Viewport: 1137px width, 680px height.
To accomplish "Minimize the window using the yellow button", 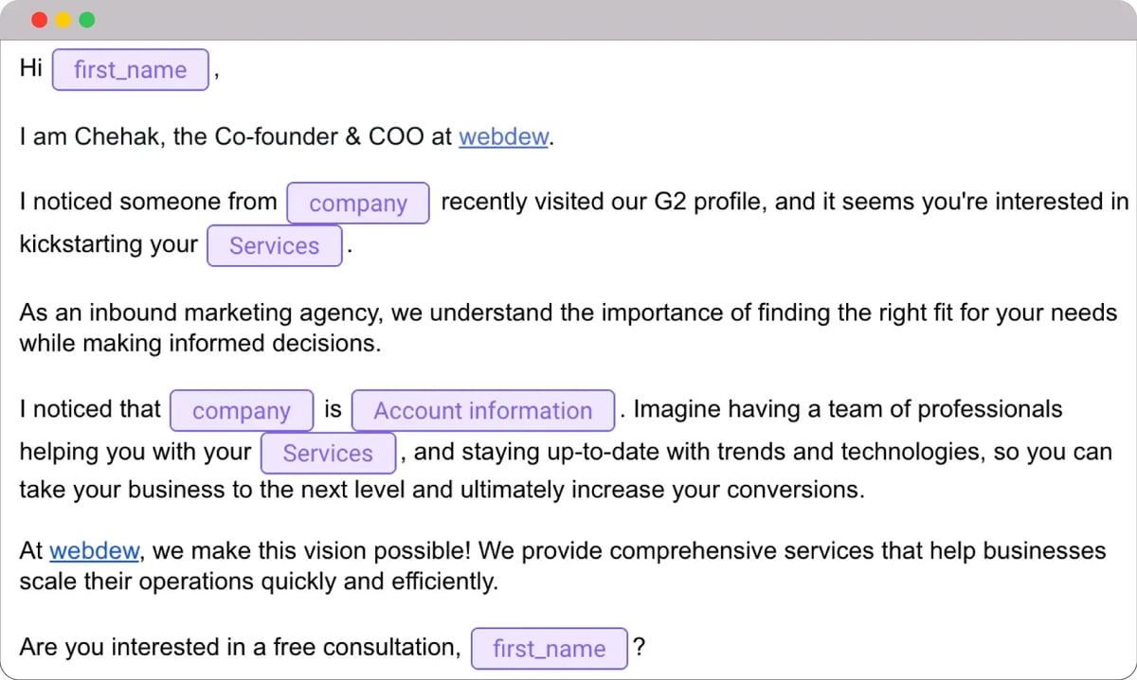I will point(63,20).
